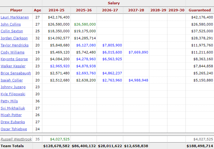Open Isaiah Collier player page

tap(12, 80)
